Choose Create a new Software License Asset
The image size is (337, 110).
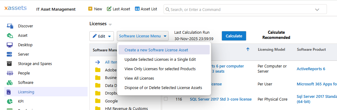pyautogui.click(x=164, y=50)
